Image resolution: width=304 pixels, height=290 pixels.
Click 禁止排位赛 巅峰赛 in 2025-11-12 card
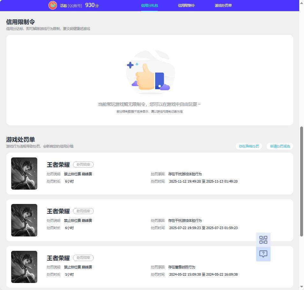coord(78,174)
